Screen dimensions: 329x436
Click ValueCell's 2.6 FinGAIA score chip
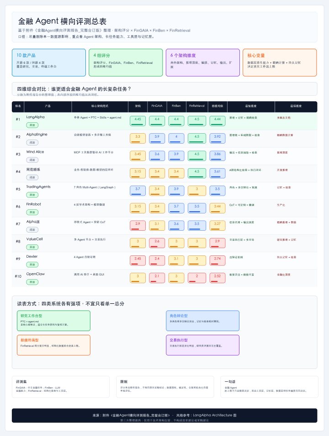(x=157, y=243)
